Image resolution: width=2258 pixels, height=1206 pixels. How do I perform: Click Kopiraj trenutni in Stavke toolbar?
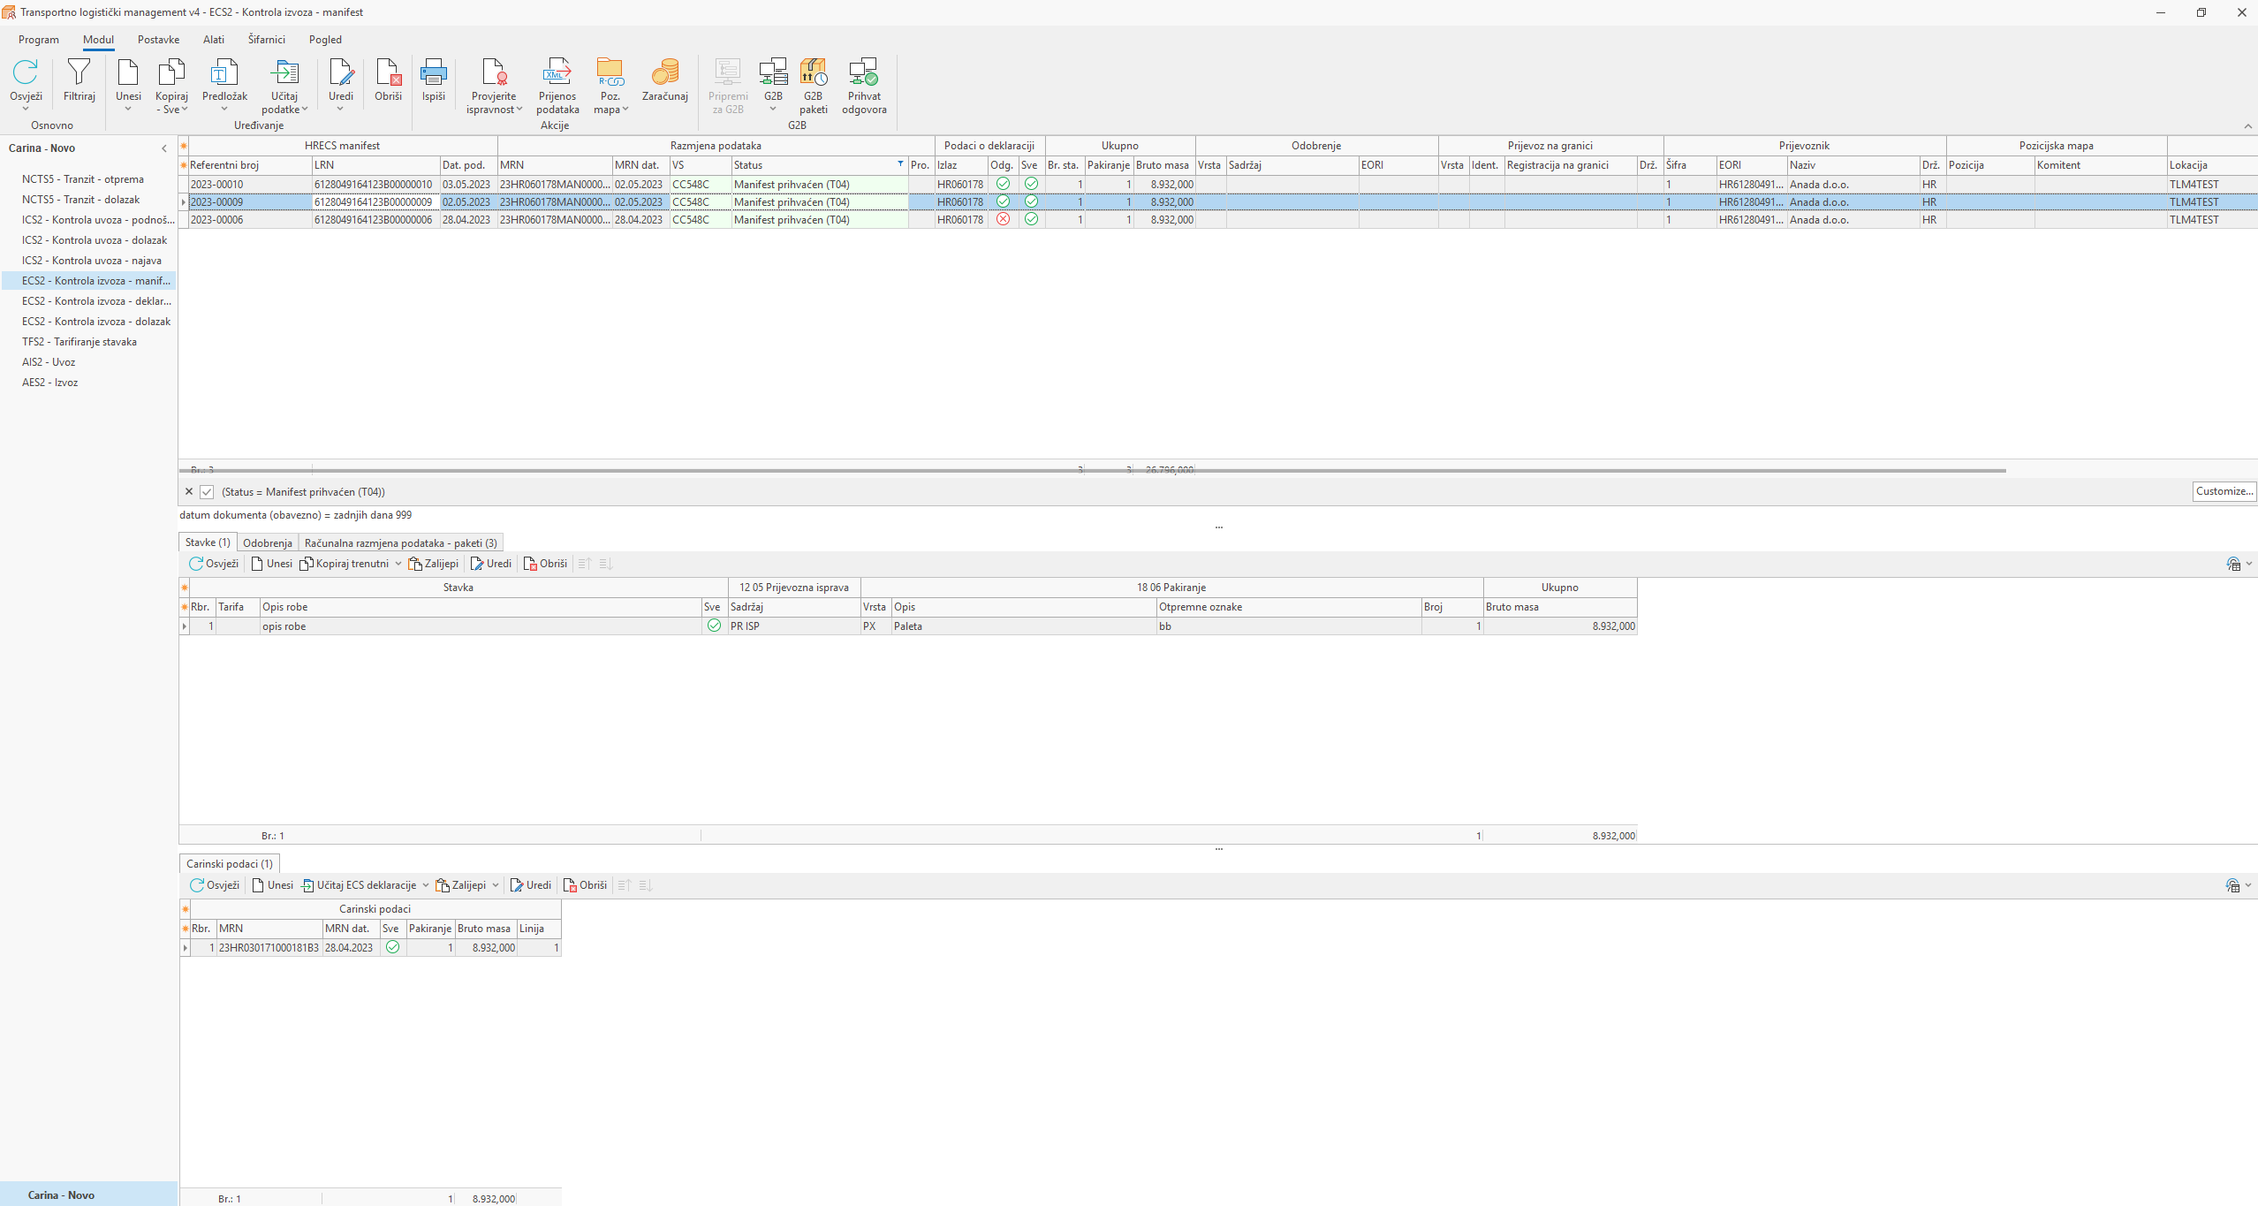[x=345, y=564]
